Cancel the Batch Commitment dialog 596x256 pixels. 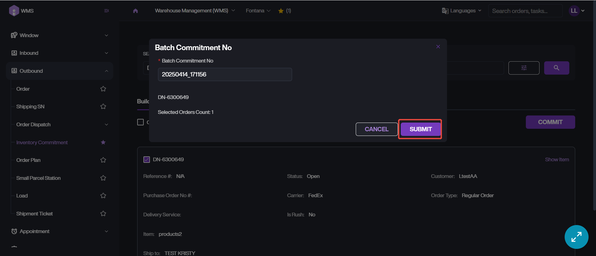pos(376,129)
